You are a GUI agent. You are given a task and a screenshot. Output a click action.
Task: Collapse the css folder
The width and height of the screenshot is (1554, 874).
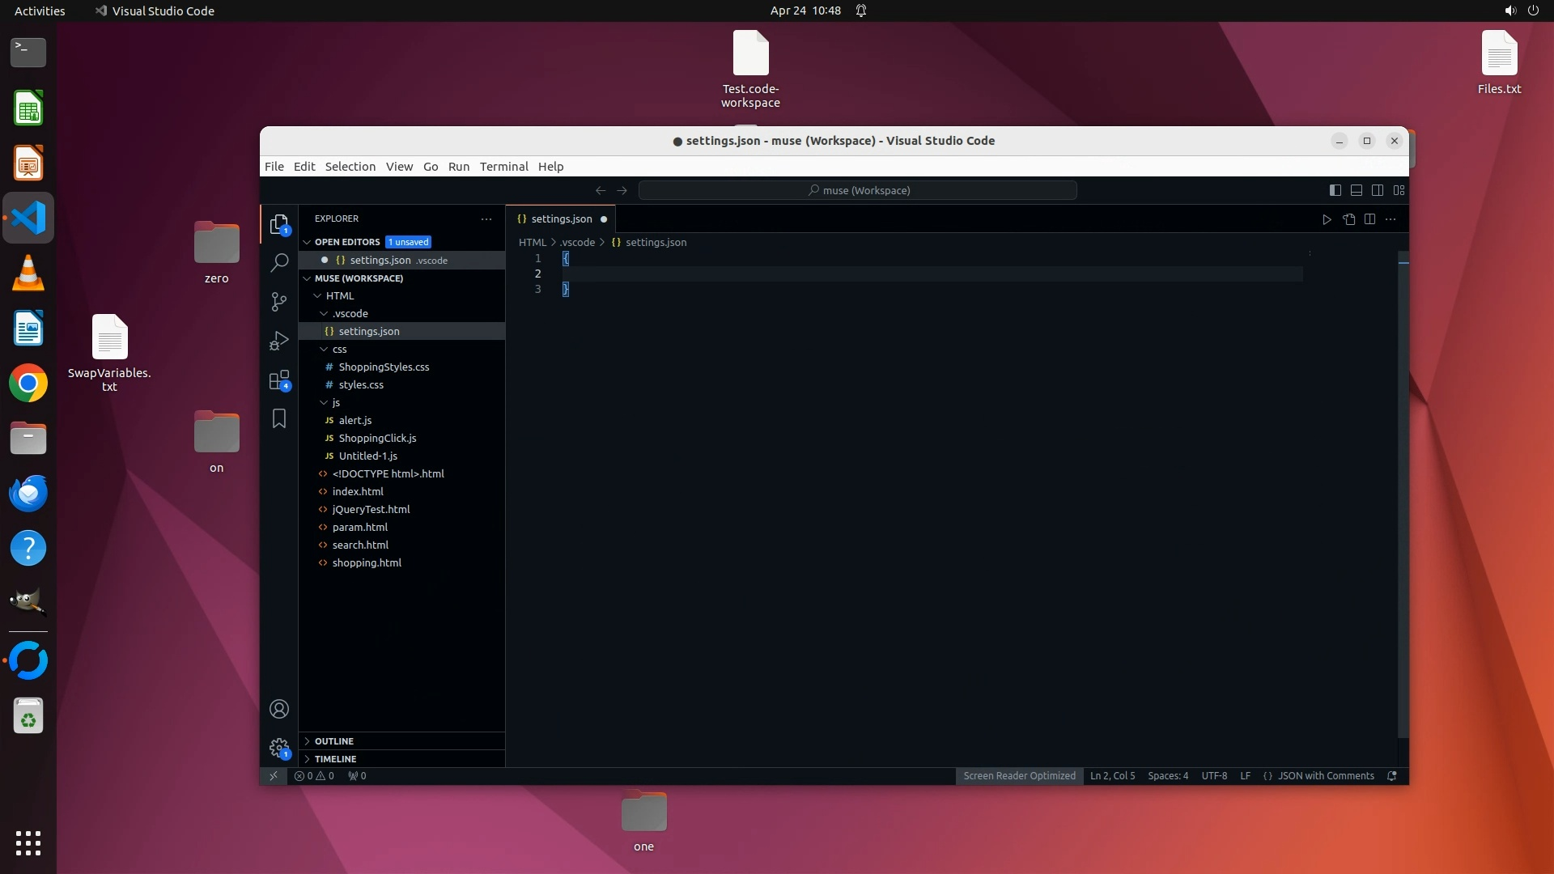click(339, 350)
